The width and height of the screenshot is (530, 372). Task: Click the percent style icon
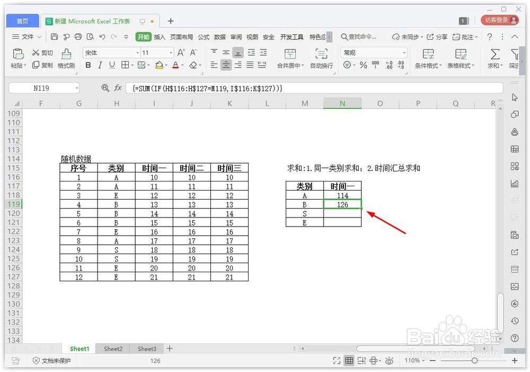364,65
